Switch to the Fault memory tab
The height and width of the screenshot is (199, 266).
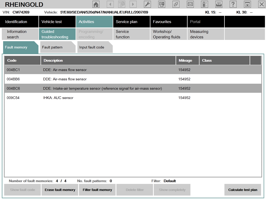21,47
